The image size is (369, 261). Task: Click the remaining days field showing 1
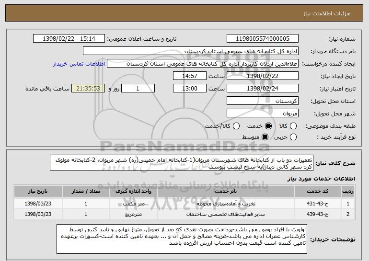click(x=138, y=89)
